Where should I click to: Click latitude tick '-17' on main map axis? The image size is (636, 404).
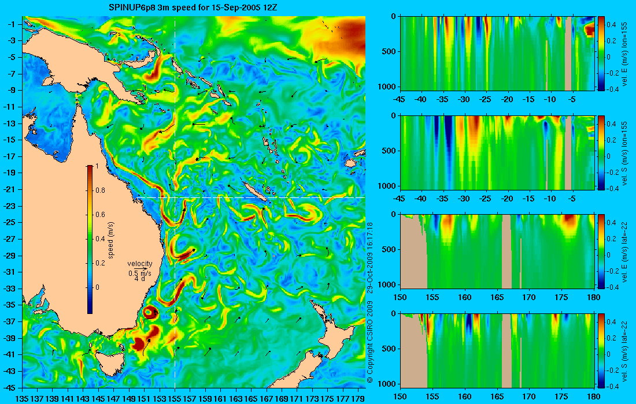(x=10, y=156)
